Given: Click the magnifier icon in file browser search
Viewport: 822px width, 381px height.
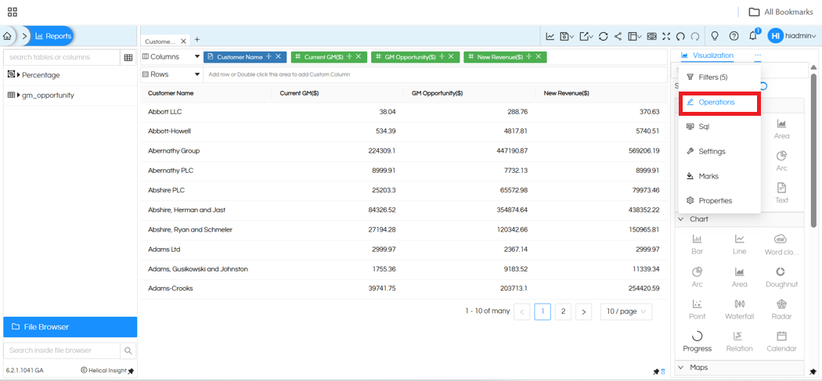Looking at the screenshot, I should 128,350.
